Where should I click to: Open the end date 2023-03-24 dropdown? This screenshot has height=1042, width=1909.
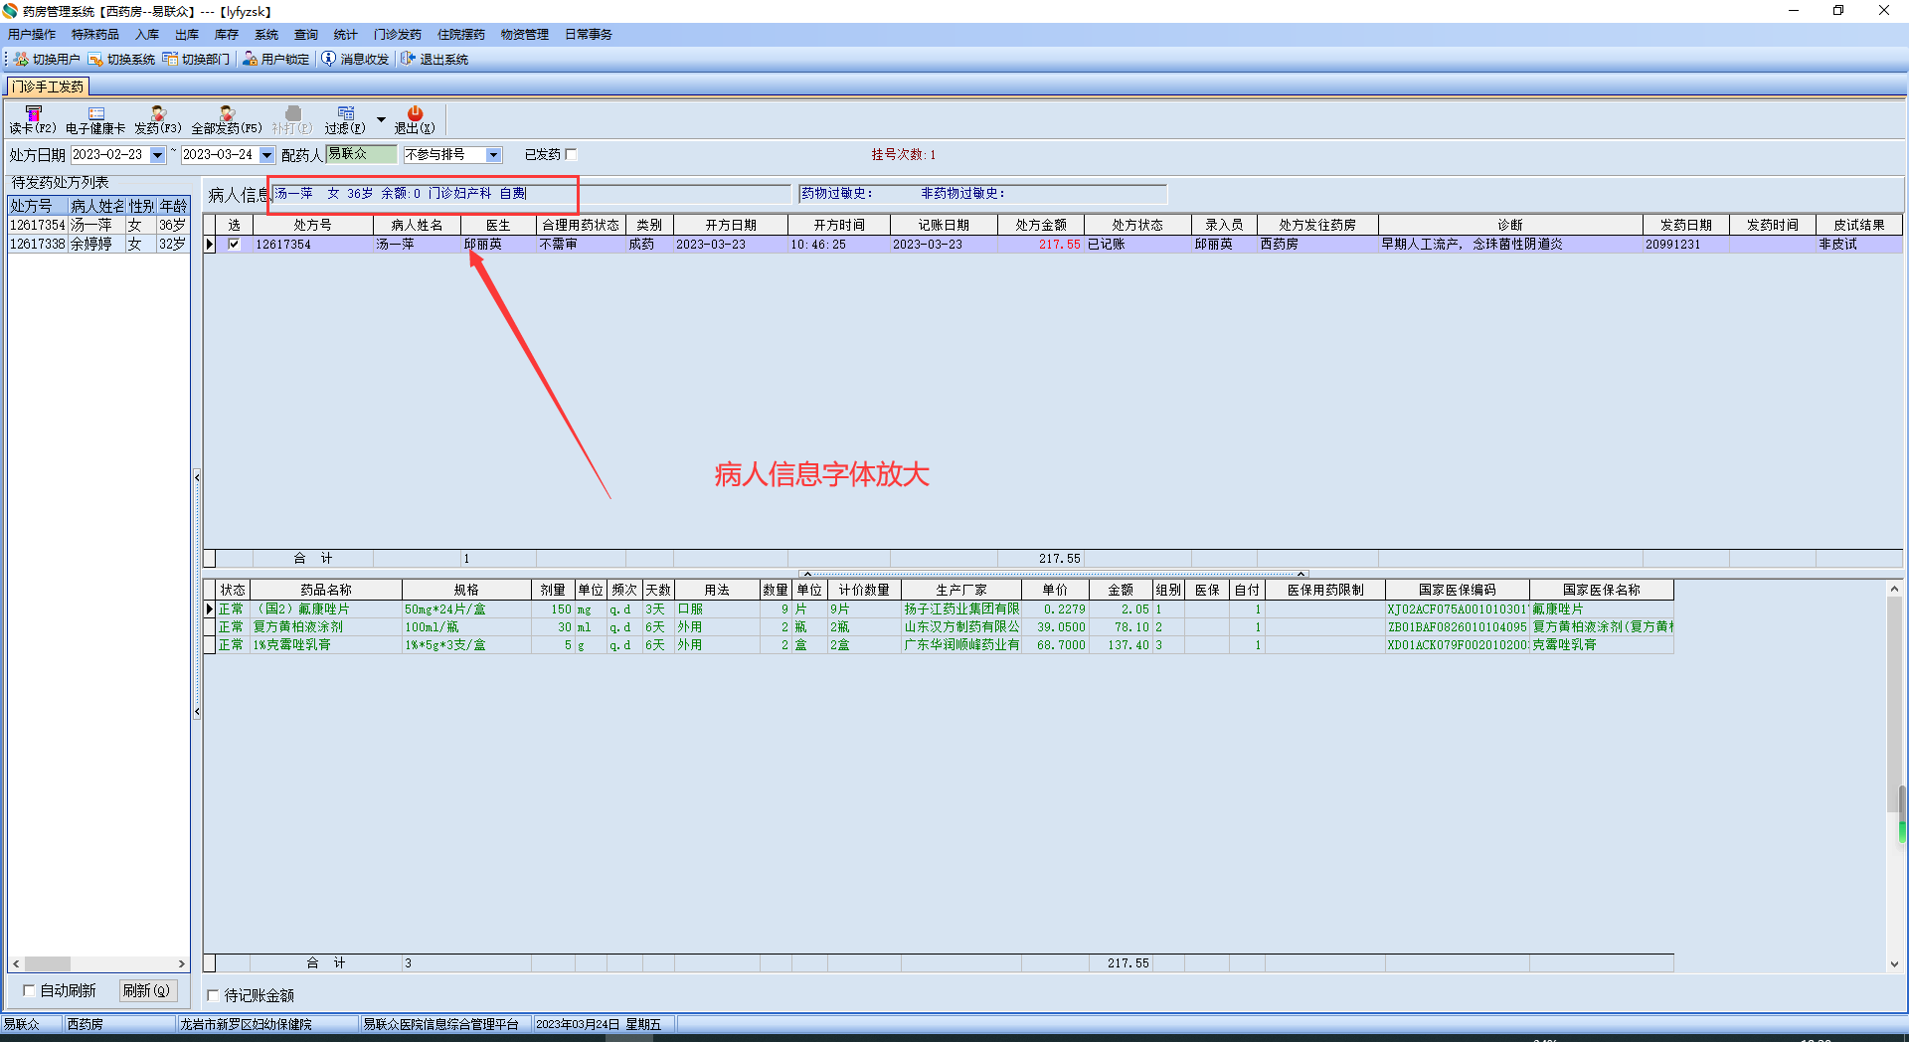(x=266, y=155)
